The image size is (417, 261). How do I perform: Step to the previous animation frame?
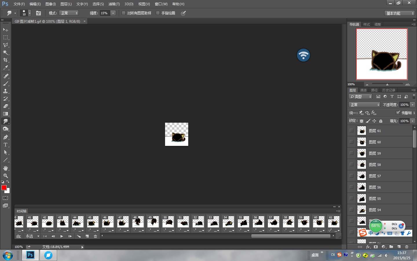click(x=53, y=236)
